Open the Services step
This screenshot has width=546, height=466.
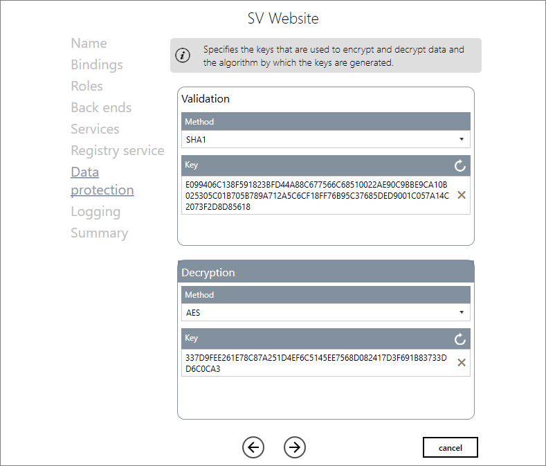(x=95, y=129)
